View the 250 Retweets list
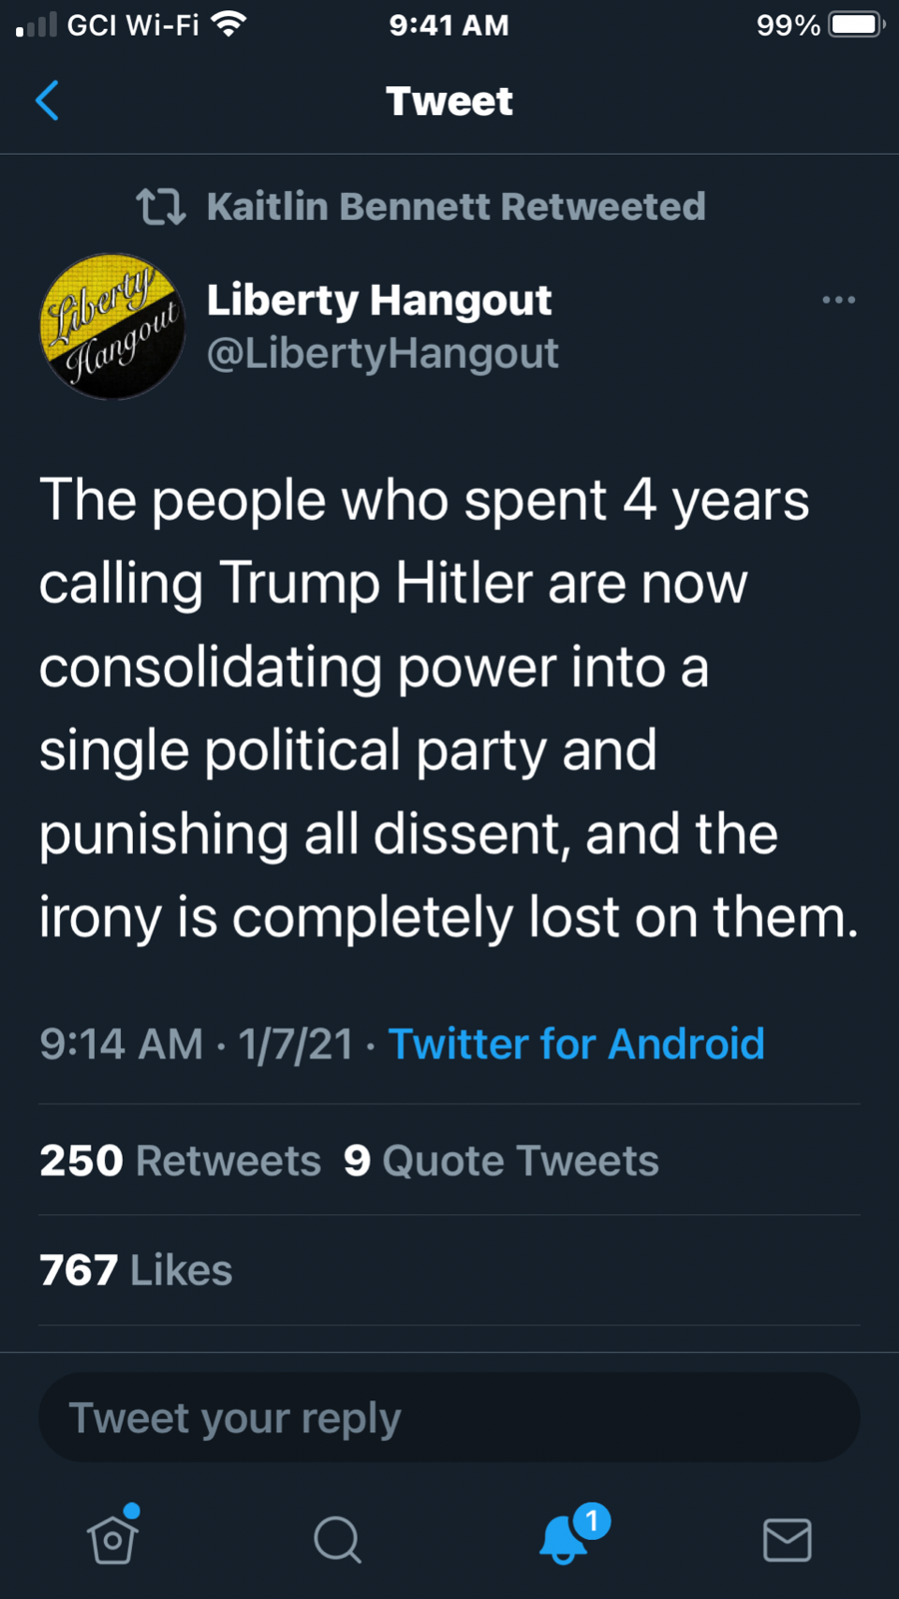This screenshot has width=899, height=1599. pos(180,1161)
